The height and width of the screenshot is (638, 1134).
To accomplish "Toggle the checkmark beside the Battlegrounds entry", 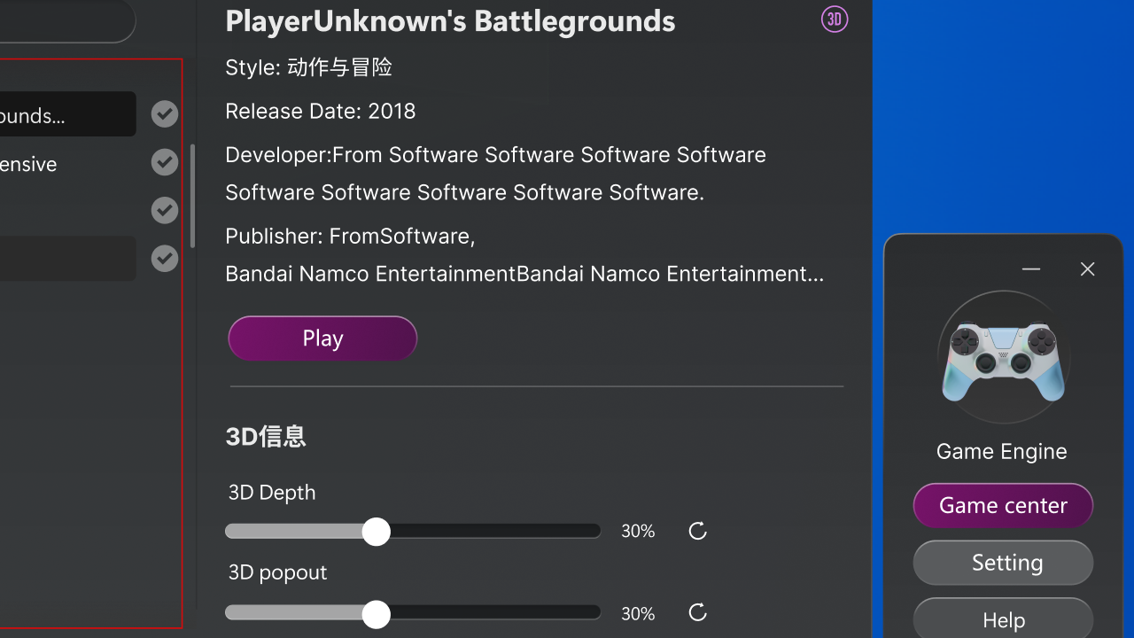I will click(x=165, y=114).
